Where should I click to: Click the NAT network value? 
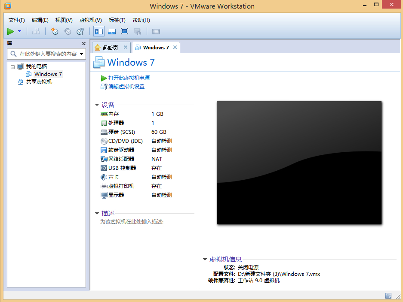(157, 159)
